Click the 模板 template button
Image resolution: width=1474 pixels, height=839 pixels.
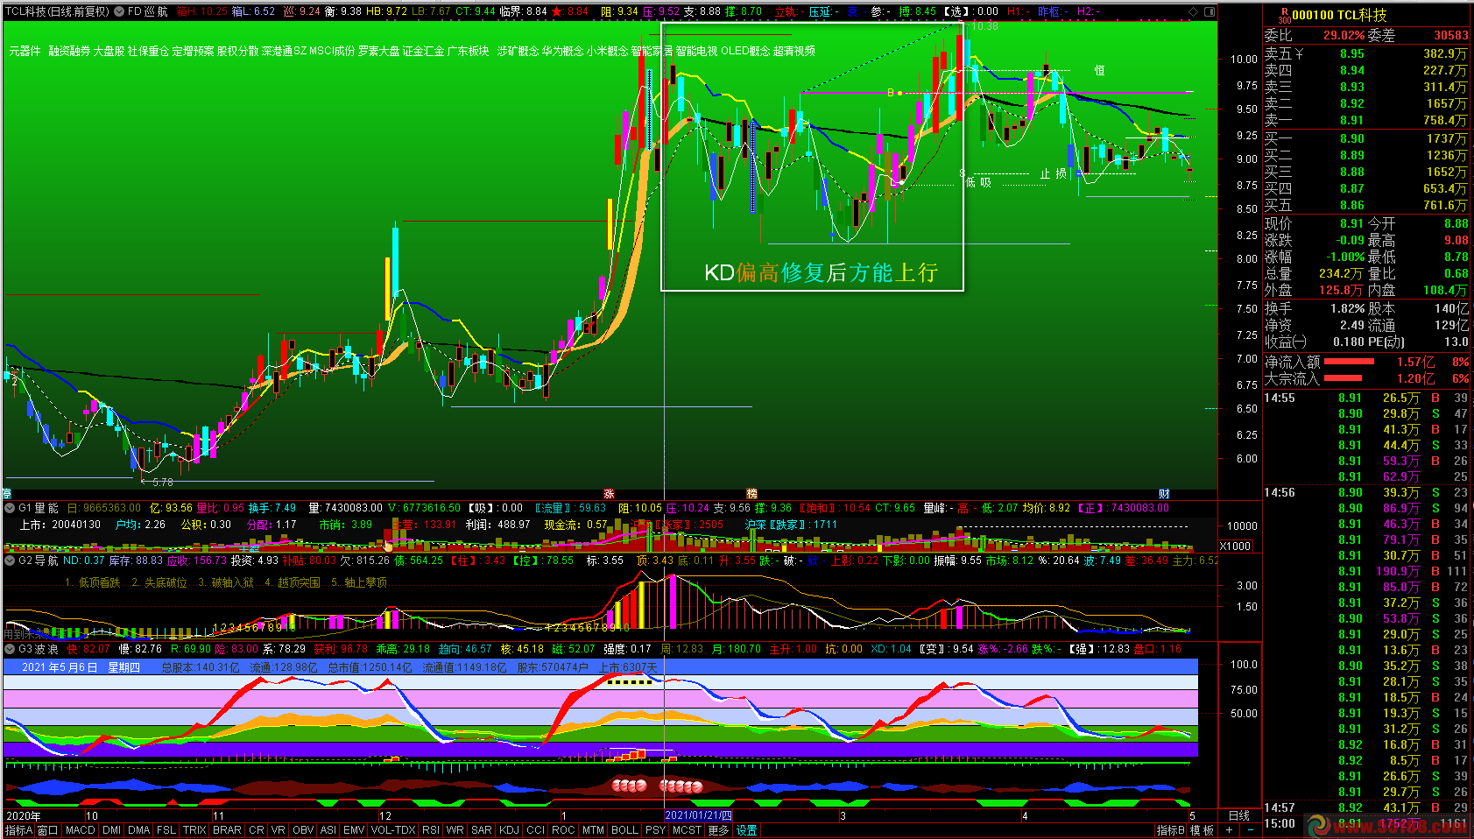pyautogui.click(x=1202, y=830)
